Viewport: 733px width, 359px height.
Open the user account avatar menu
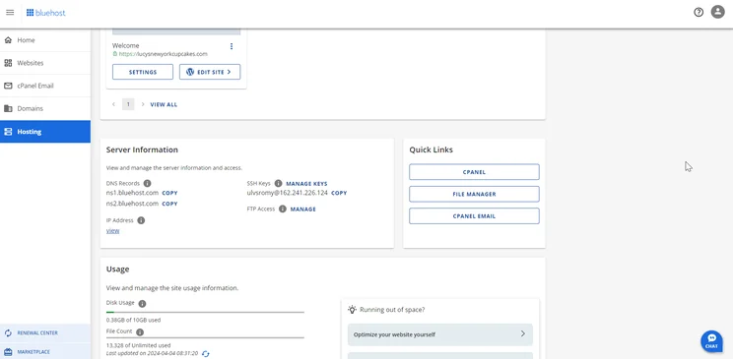click(x=717, y=12)
